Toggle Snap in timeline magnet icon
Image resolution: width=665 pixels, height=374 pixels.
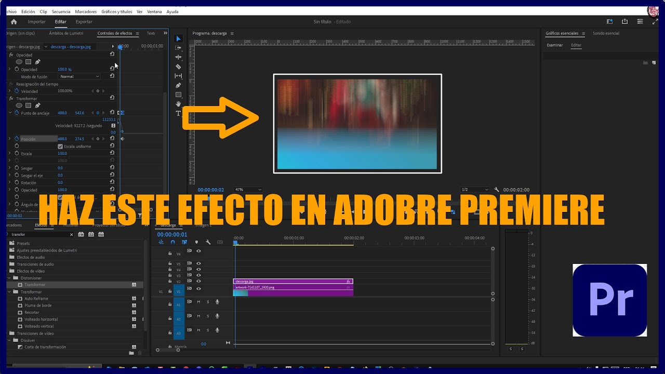click(172, 242)
